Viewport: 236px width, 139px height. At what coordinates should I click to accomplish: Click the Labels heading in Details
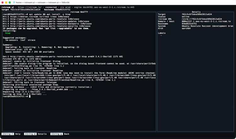click(x=161, y=33)
